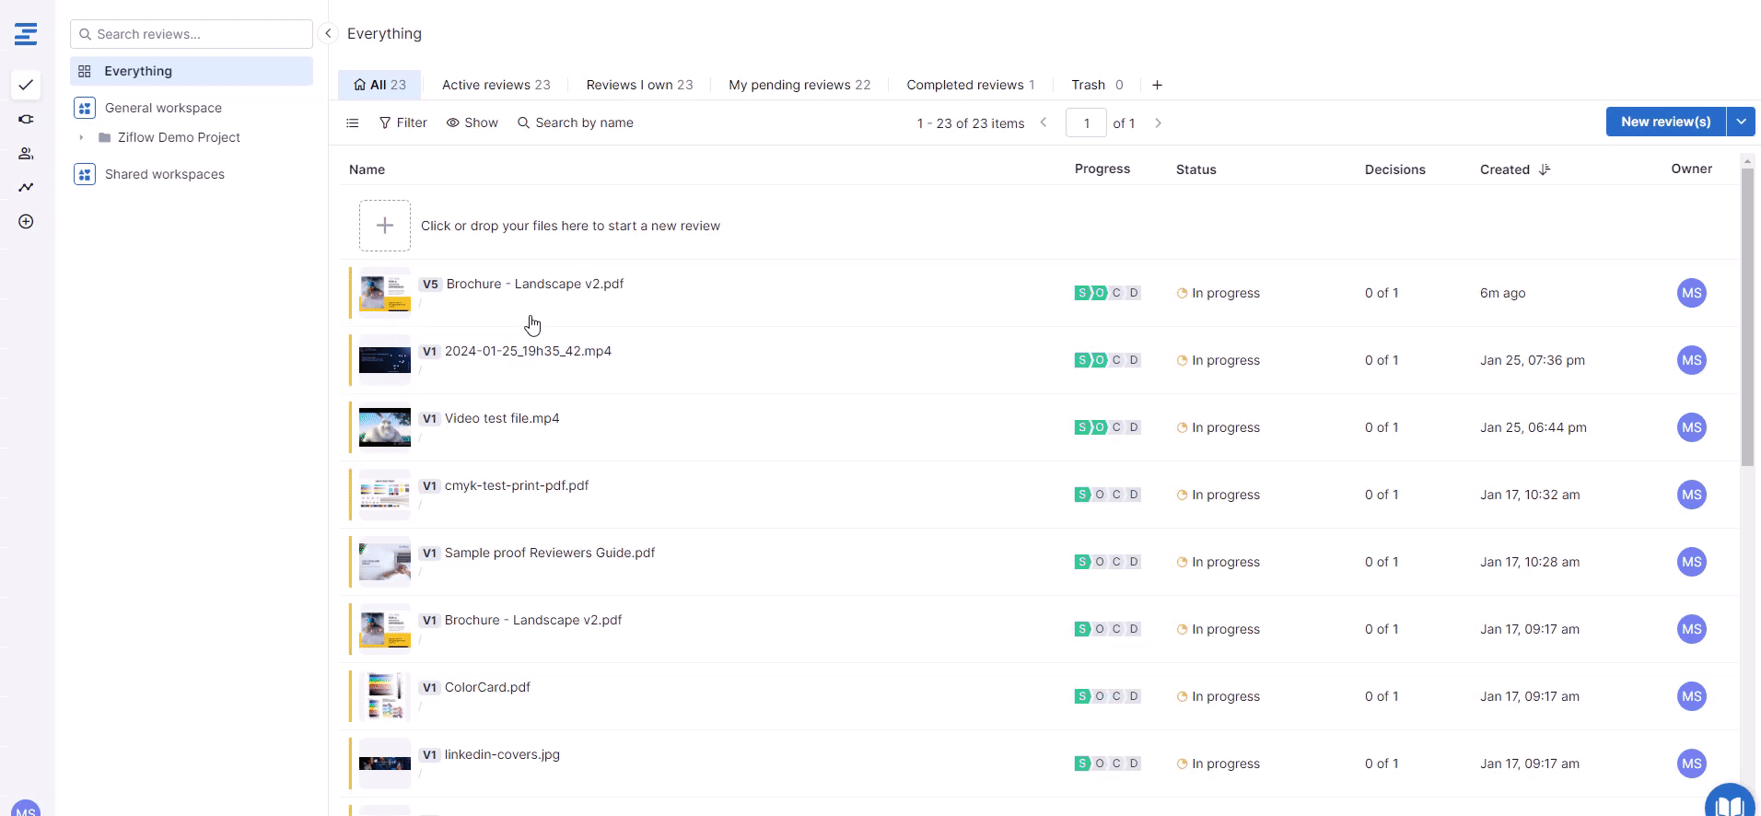Open the reviews checkmark icon in sidebar

click(x=26, y=85)
